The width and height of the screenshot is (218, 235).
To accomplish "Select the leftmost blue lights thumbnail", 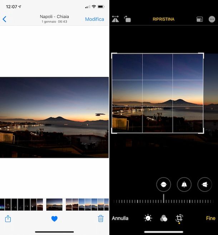I will tap(2, 205).
